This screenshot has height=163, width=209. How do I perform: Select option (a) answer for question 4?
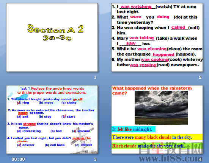point(26,145)
